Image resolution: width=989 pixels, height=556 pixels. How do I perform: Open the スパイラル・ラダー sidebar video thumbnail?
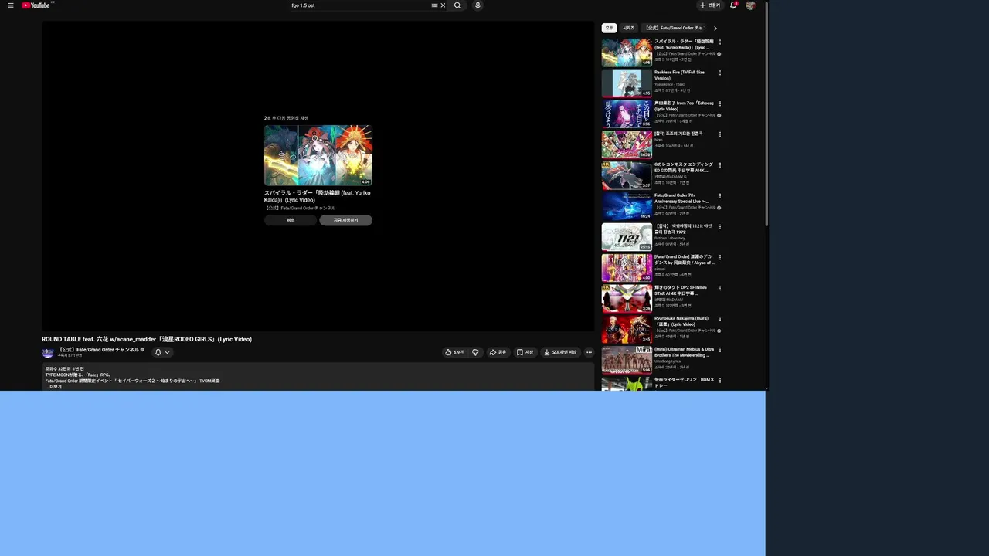(627, 53)
